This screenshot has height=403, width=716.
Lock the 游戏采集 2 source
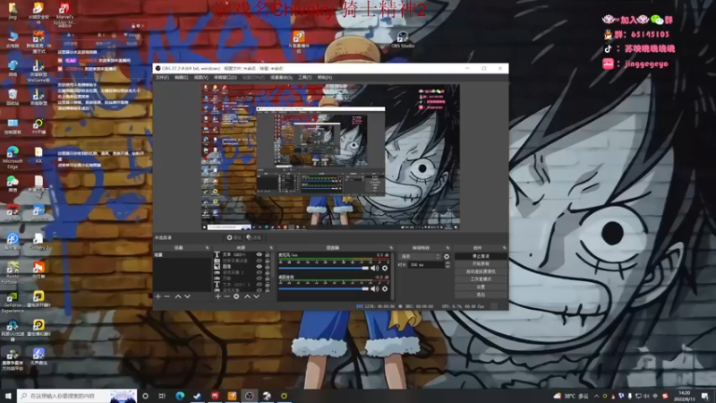click(x=267, y=272)
